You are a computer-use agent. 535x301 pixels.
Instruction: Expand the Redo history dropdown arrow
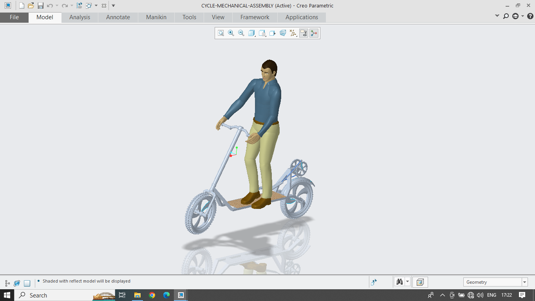(72, 5)
